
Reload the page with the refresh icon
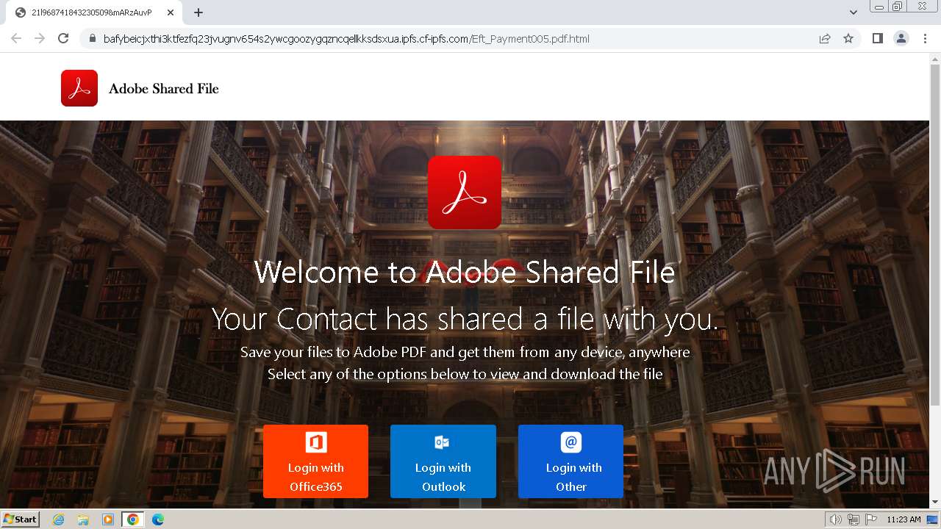click(63, 39)
